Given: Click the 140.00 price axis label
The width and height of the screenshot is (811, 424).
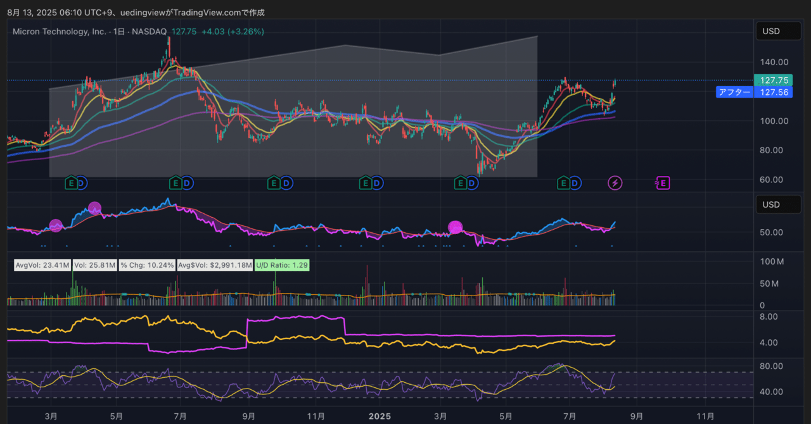Looking at the screenshot, I should (774, 62).
